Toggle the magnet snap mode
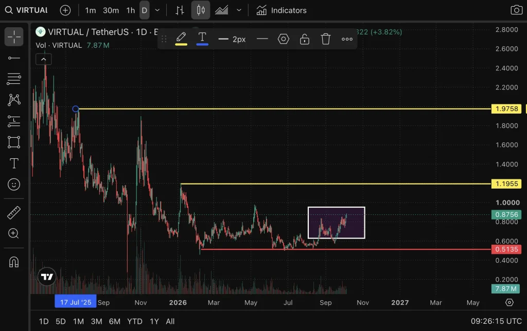This screenshot has width=527, height=331. click(x=14, y=262)
